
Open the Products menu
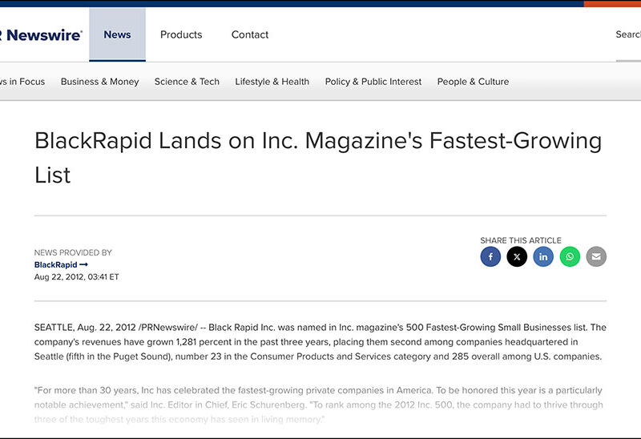click(x=181, y=34)
